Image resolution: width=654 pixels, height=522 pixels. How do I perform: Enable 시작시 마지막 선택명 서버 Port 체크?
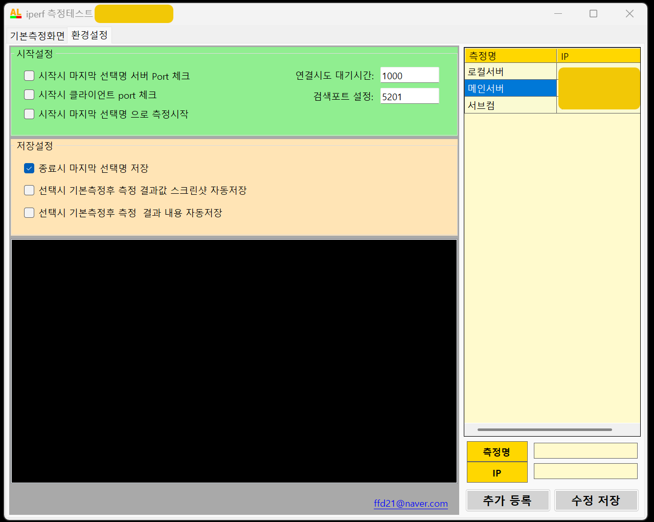pos(29,76)
